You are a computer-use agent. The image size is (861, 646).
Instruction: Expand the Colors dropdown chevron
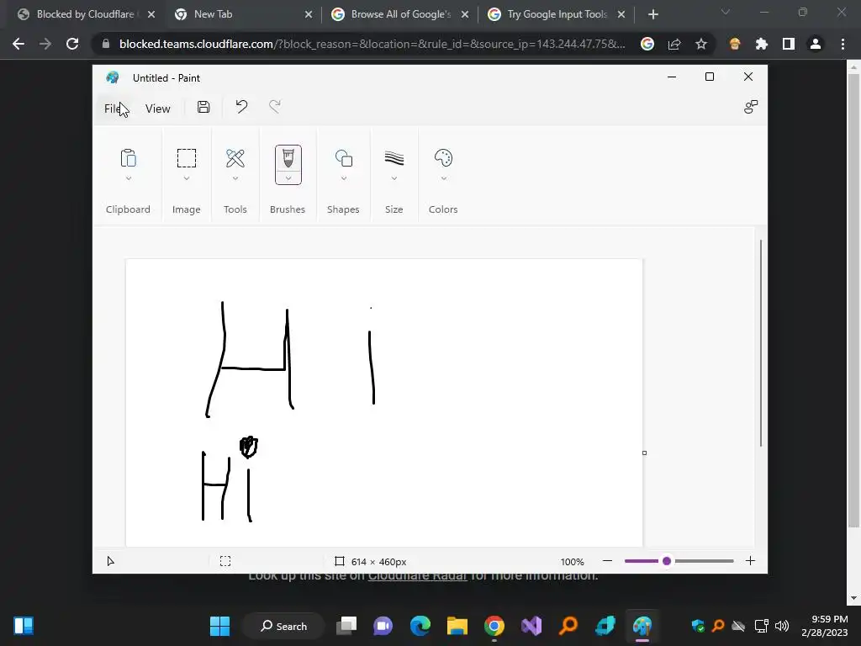click(x=443, y=178)
